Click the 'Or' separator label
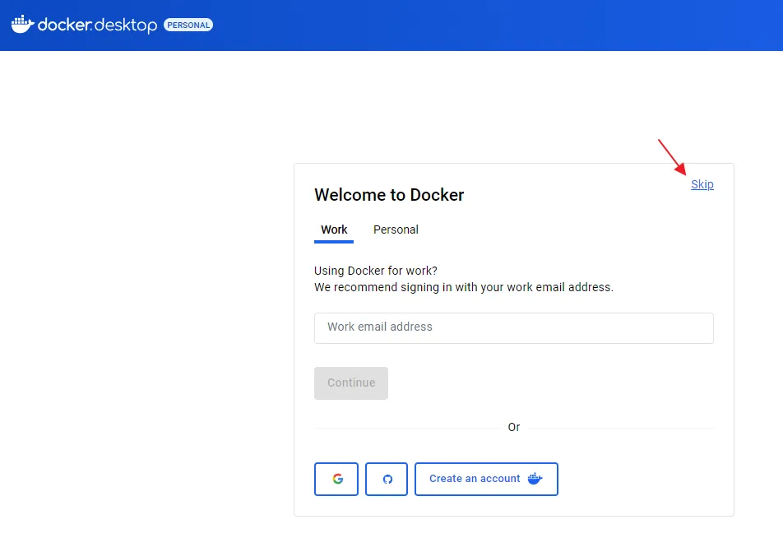This screenshot has height=552, width=783. click(514, 427)
